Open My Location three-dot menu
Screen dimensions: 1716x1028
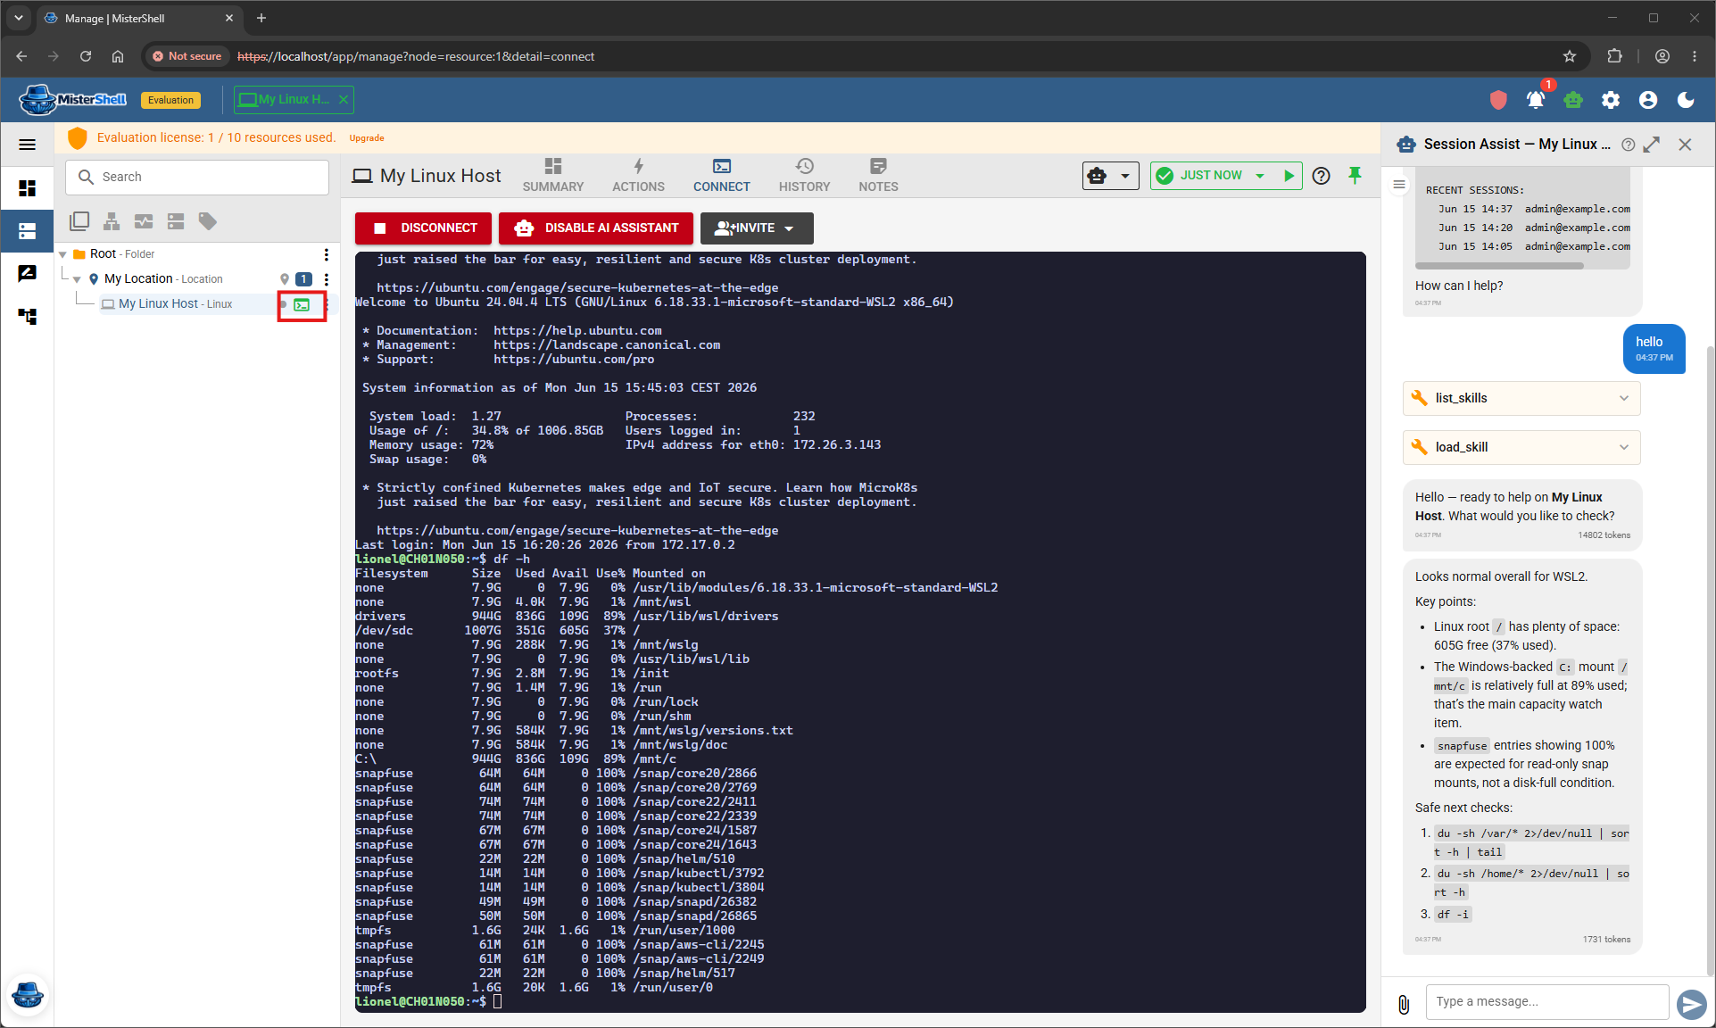[x=327, y=279]
